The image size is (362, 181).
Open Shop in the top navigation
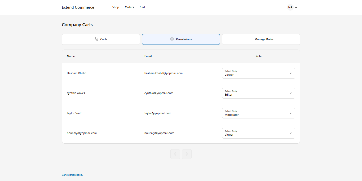(x=116, y=7)
